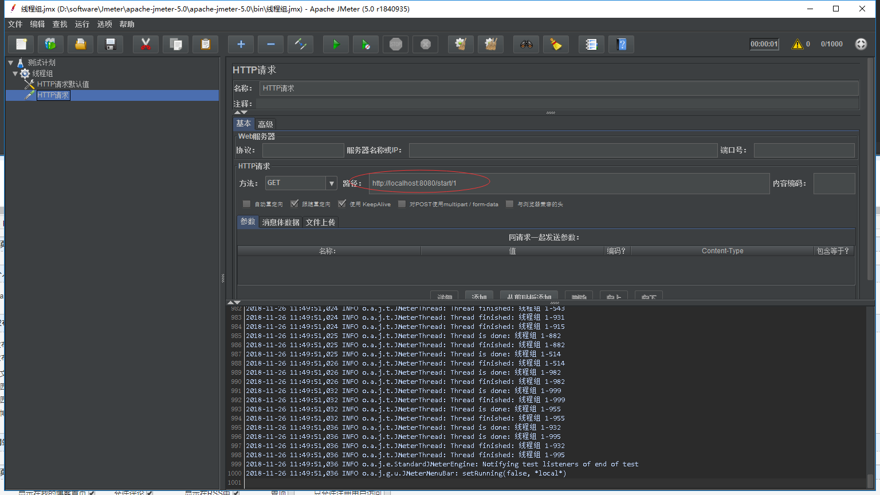This screenshot has height=495, width=880.
Task: Expand all nodes with plus icon
Action: 241,44
